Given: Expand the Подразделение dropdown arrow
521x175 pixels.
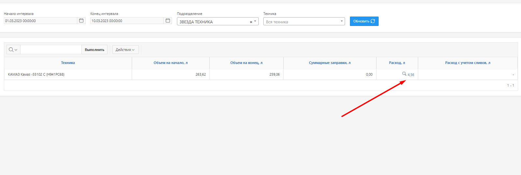Looking at the screenshot, I should [x=255, y=21].
